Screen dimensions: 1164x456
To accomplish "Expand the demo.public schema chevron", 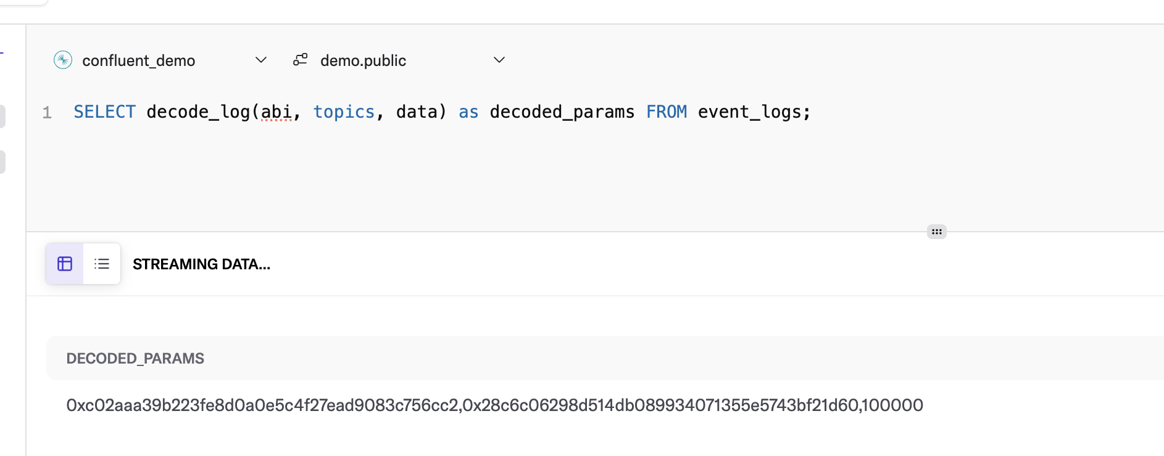I will pos(499,60).
